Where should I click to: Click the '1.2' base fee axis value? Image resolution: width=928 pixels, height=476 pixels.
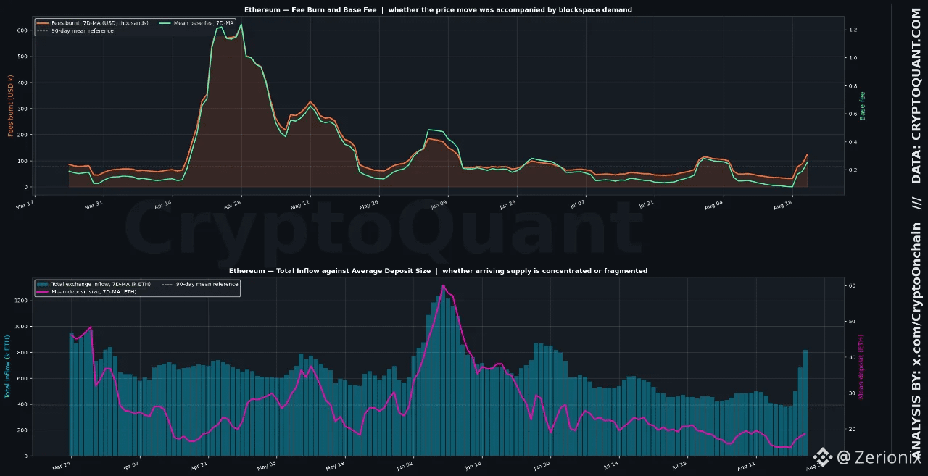(853, 30)
